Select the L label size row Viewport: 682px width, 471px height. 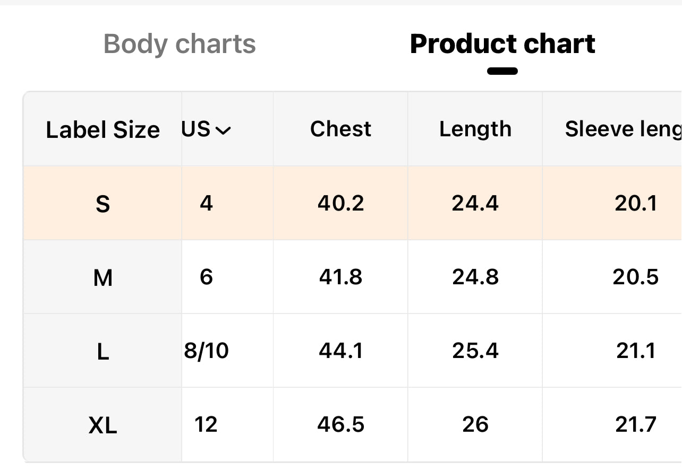coord(353,351)
